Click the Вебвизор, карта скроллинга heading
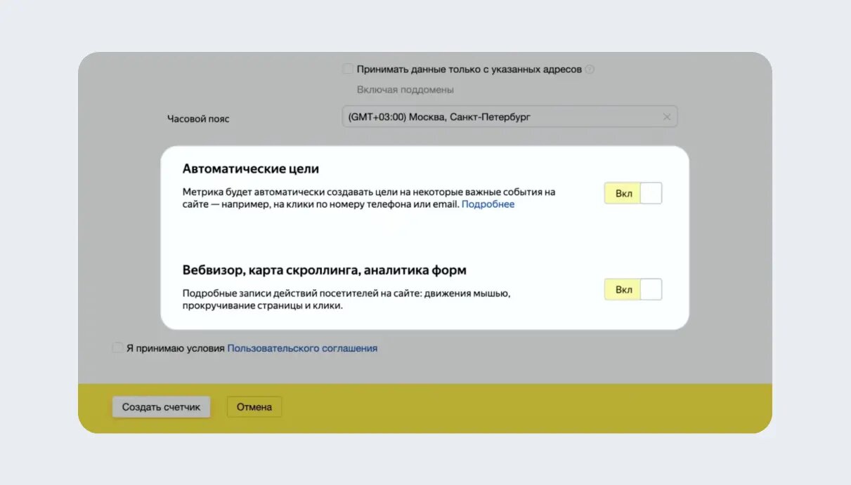 324,270
